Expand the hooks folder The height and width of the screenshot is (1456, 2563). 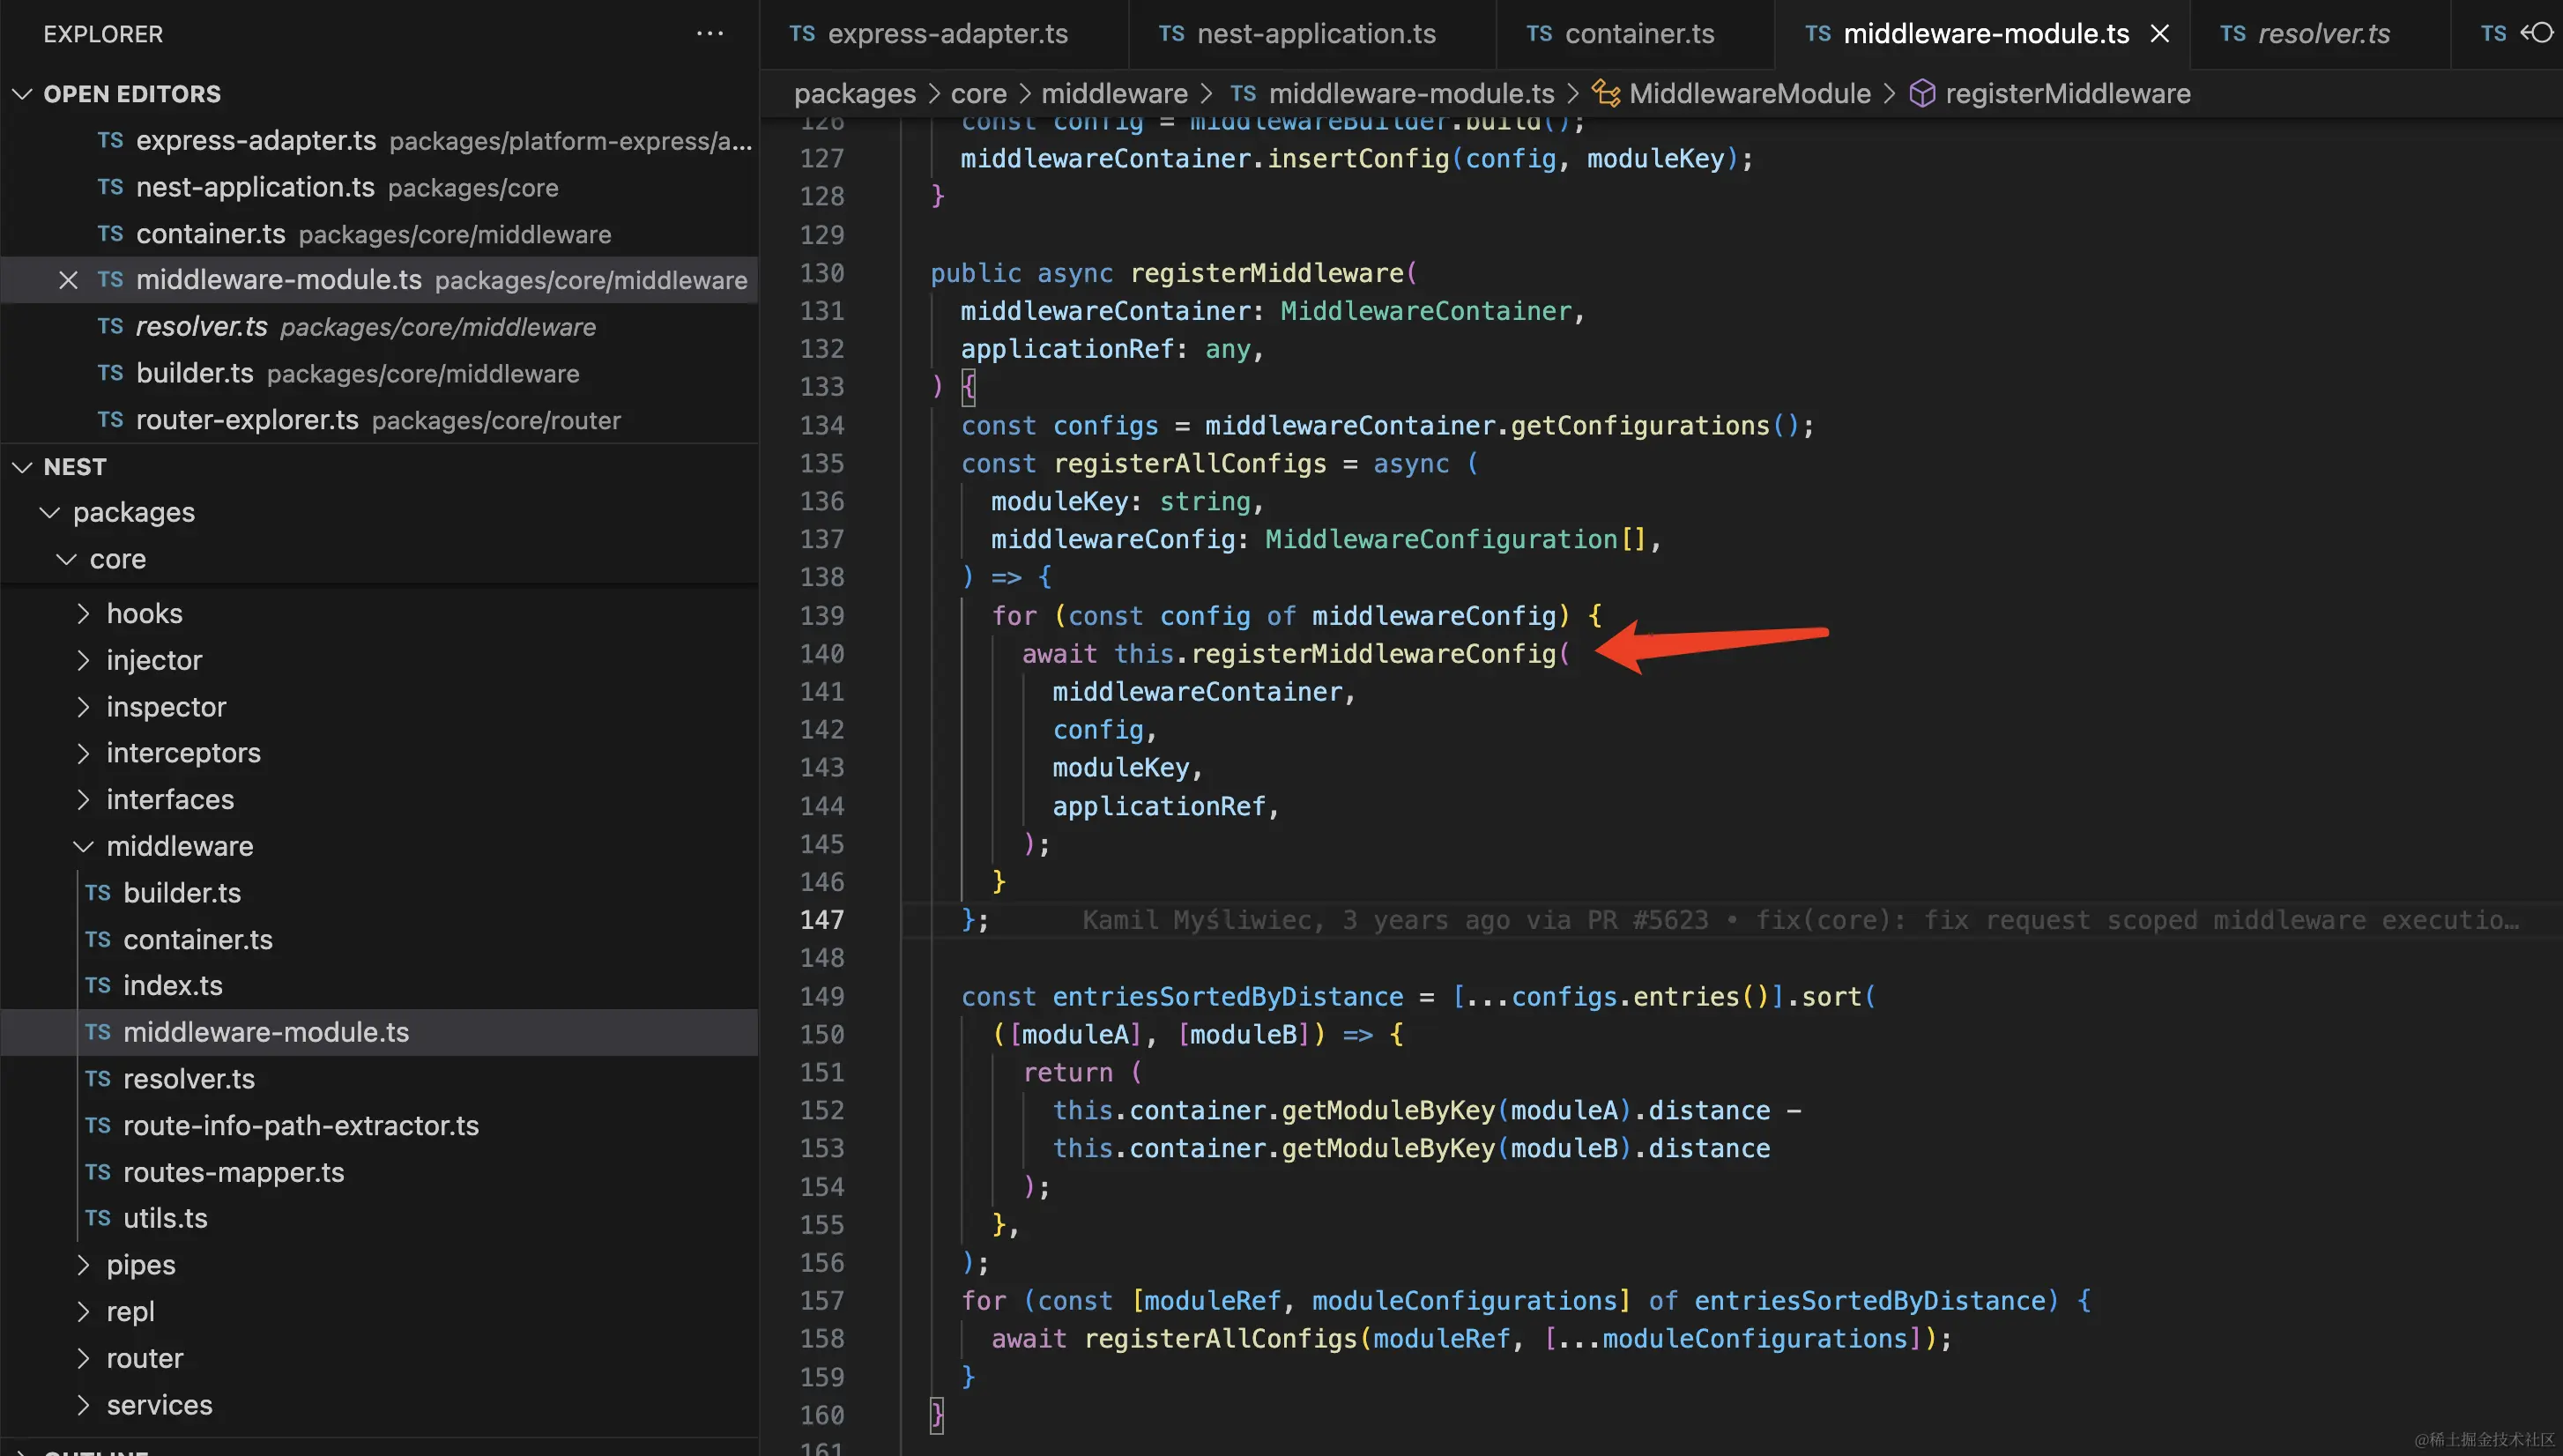tap(83, 613)
